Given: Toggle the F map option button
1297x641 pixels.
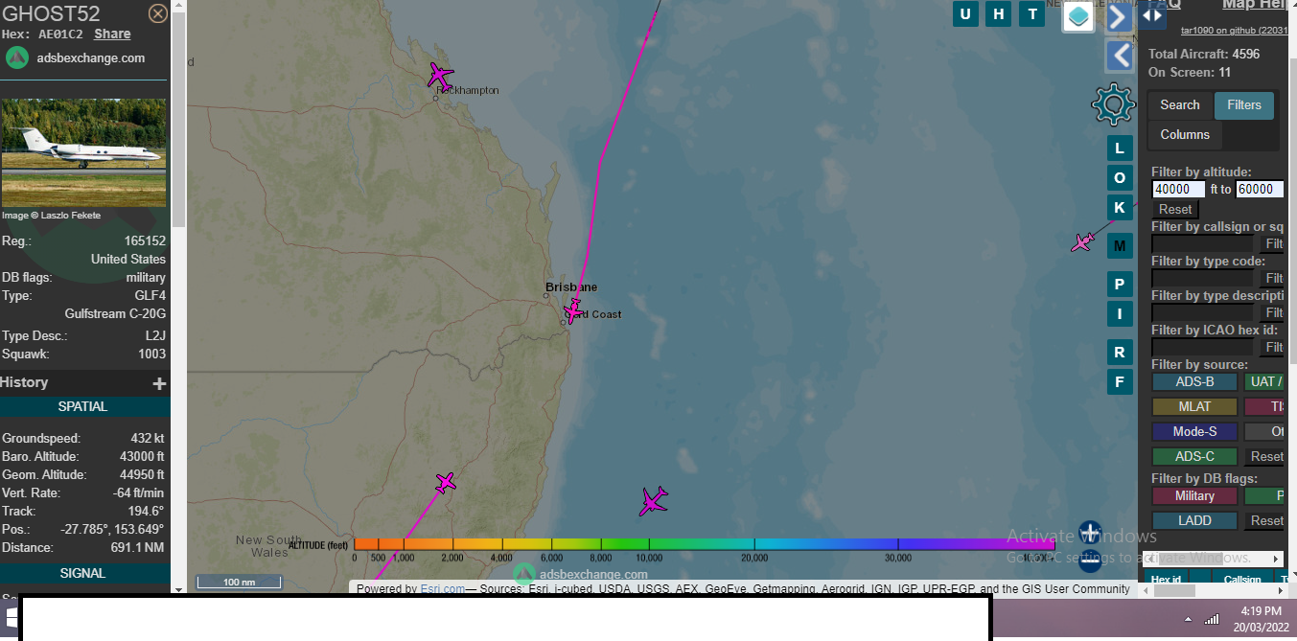Looking at the screenshot, I should pyautogui.click(x=1119, y=381).
